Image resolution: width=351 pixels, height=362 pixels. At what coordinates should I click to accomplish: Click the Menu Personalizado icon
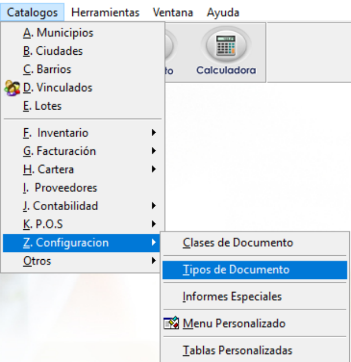tap(172, 323)
